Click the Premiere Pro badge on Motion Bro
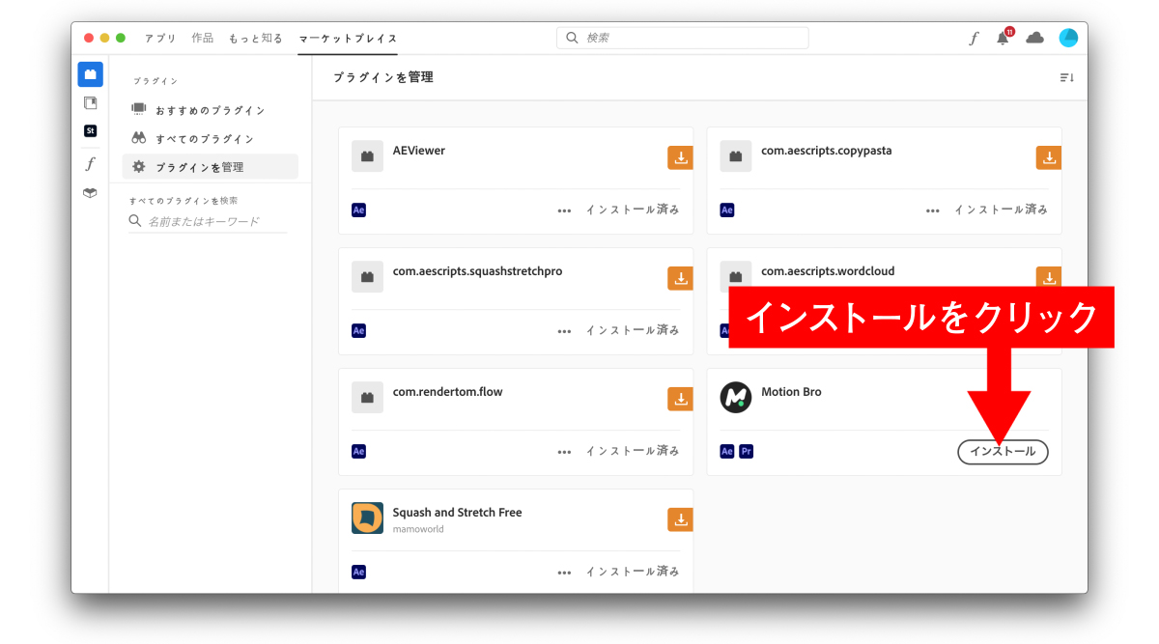 746,451
